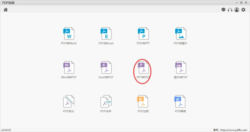Open settings with the gear icon

[x=243, y=10]
